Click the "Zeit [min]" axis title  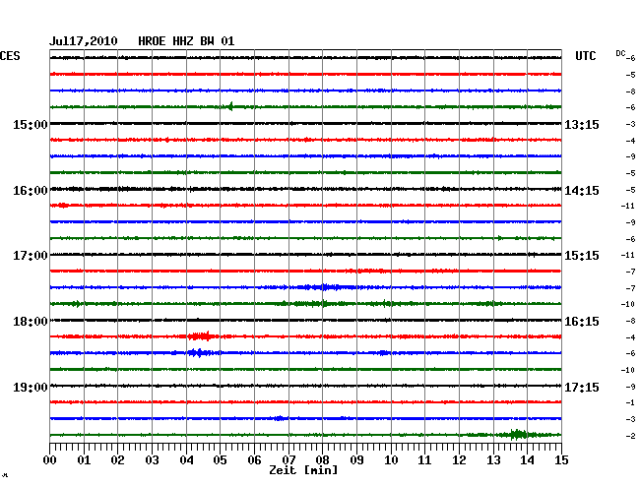point(303,470)
